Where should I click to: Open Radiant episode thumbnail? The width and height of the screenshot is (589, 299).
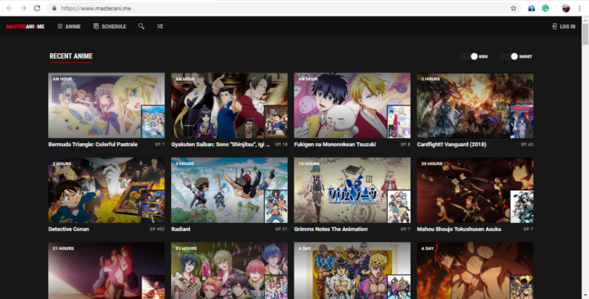click(229, 190)
